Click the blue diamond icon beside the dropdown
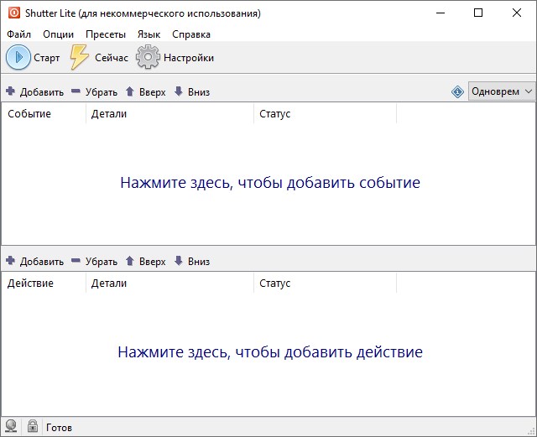 pos(457,91)
